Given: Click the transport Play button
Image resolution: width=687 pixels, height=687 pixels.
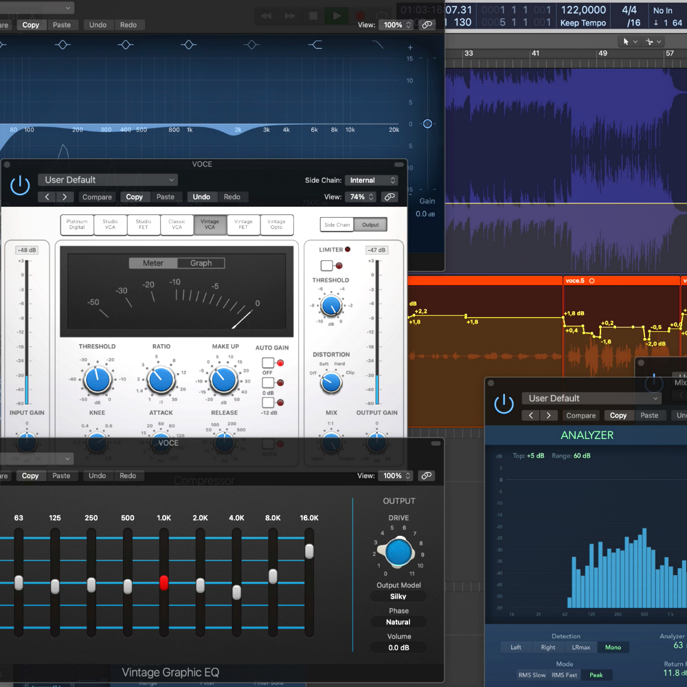Looking at the screenshot, I should point(336,16).
